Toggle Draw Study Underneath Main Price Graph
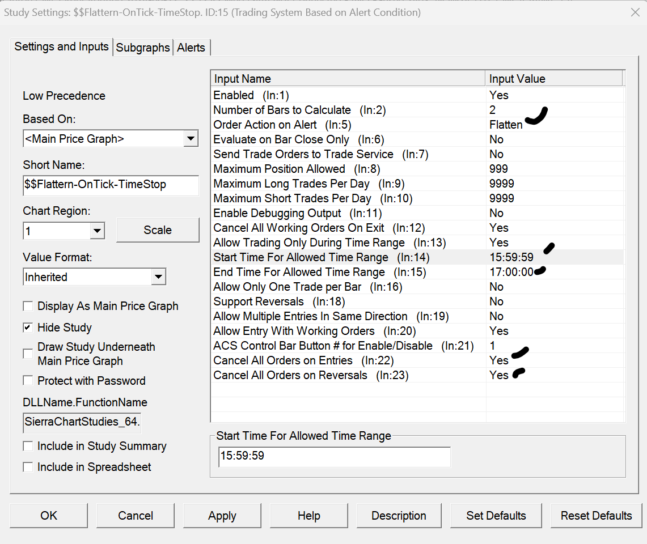 (28, 354)
